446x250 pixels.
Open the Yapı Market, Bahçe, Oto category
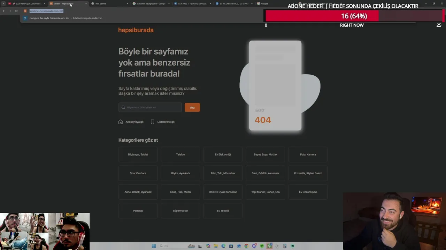tap(266, 192)
